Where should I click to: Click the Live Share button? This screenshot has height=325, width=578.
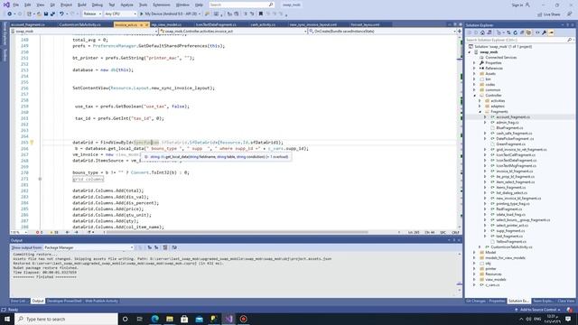[549, 14]
